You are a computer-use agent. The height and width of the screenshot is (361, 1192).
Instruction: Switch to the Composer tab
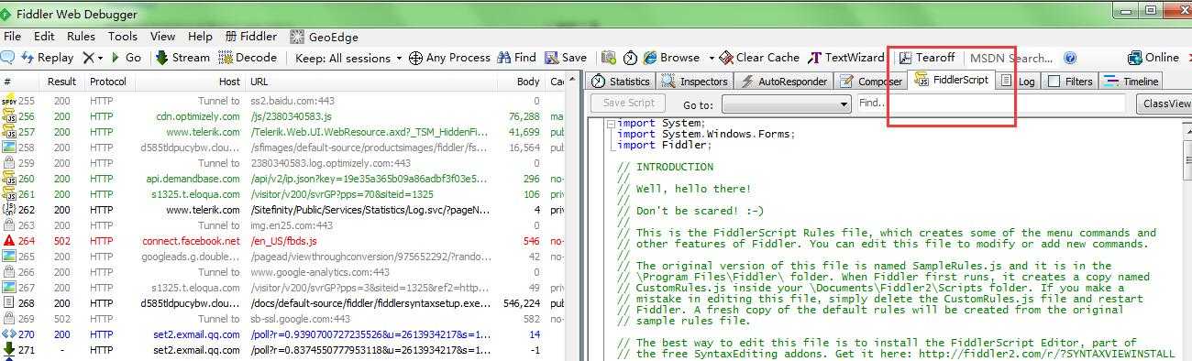pyautogui.click(x=871, y=82)
